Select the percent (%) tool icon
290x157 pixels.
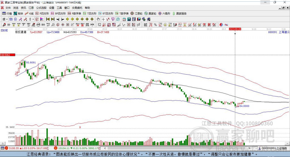(155, 25)
